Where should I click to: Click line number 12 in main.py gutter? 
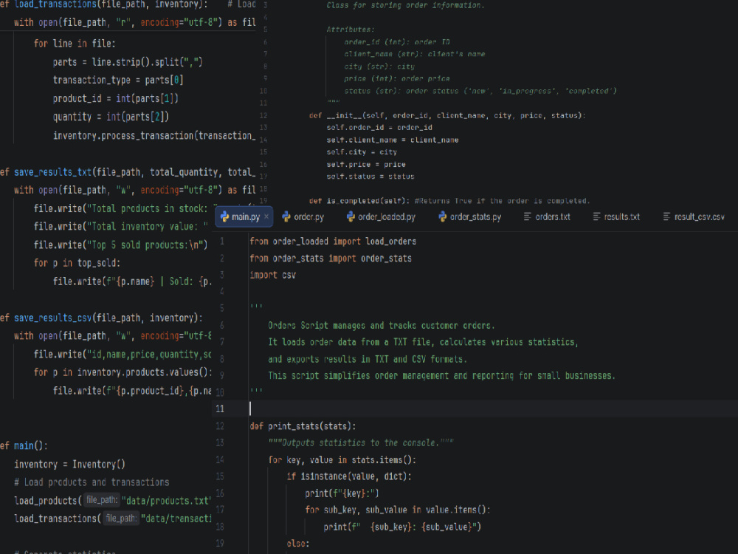220,426
